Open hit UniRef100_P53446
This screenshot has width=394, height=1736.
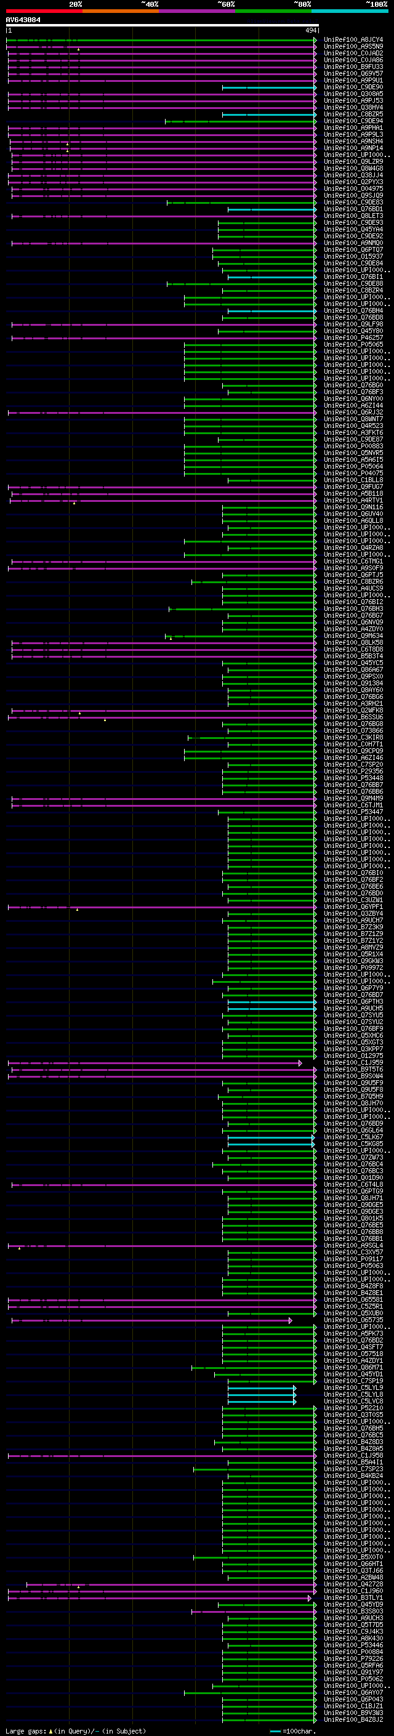point(353,1645)
